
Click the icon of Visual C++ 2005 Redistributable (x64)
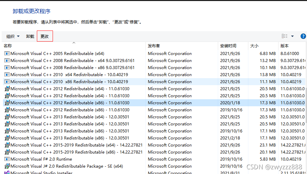tap(7, 54)
